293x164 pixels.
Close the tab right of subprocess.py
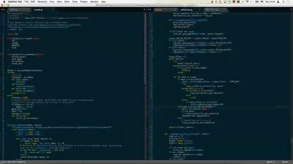click(x=224, y=10)
